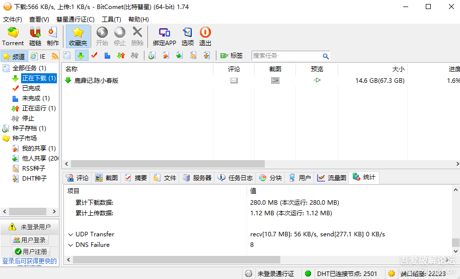Click the preview play icon for 鹿鼎记
The image size is (460, 279).
(x=317, y=80)
